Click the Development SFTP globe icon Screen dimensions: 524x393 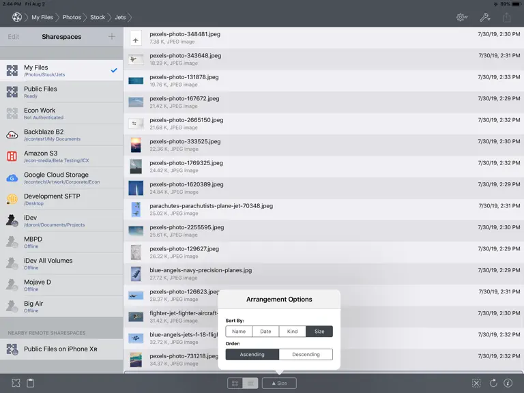click(x=12, y=199)
